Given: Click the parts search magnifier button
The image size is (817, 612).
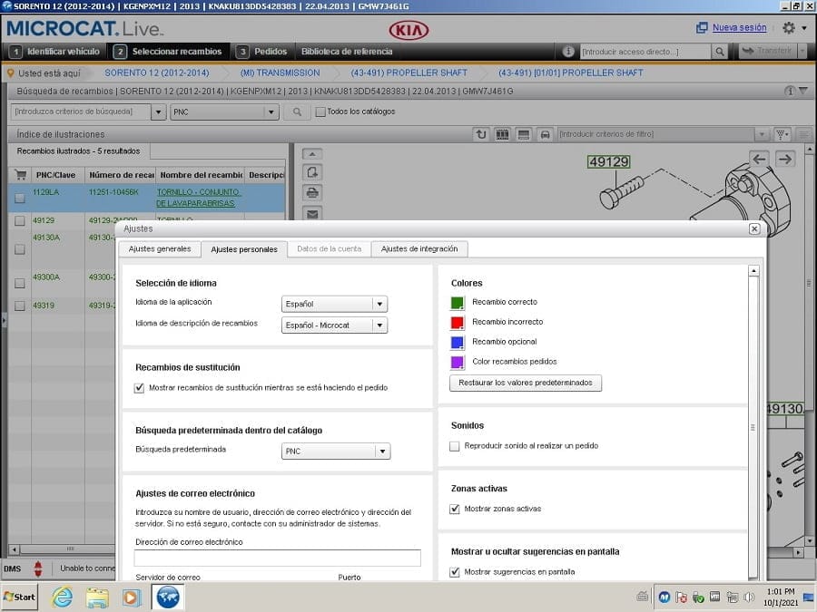Looking at the screenshot, I should 297,112.
